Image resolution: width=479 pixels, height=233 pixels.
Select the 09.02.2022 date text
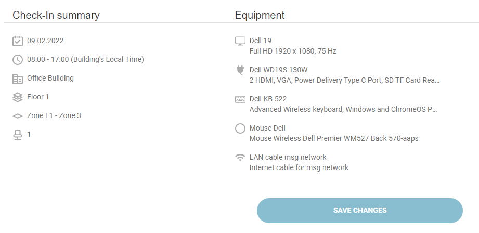45,41
